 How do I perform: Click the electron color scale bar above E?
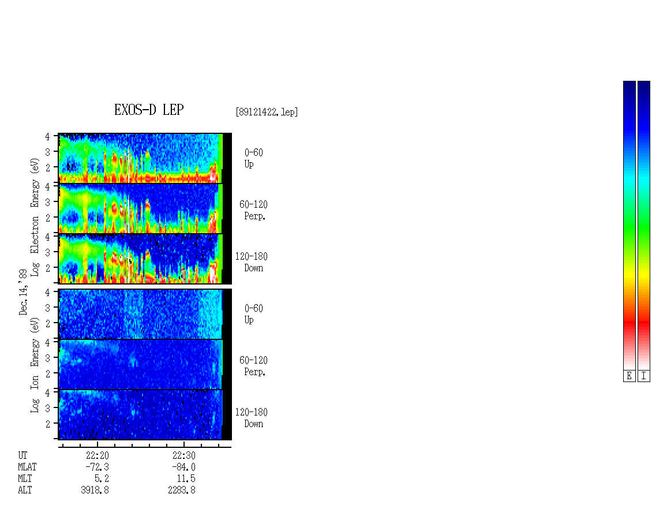pos(629,225)
